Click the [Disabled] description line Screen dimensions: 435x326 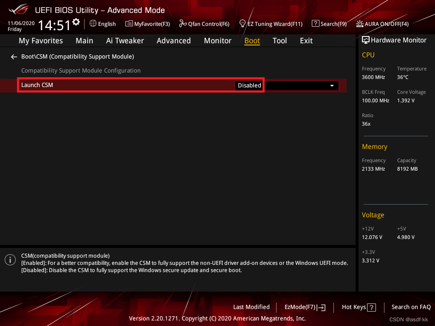(132, 270)
